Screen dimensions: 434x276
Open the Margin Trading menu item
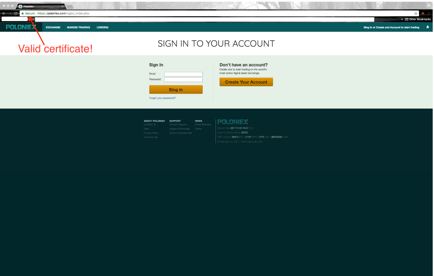point(78,27)
